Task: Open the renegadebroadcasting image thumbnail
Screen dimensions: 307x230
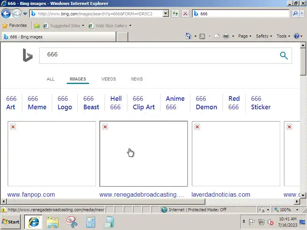Action: tap(144, 154)
